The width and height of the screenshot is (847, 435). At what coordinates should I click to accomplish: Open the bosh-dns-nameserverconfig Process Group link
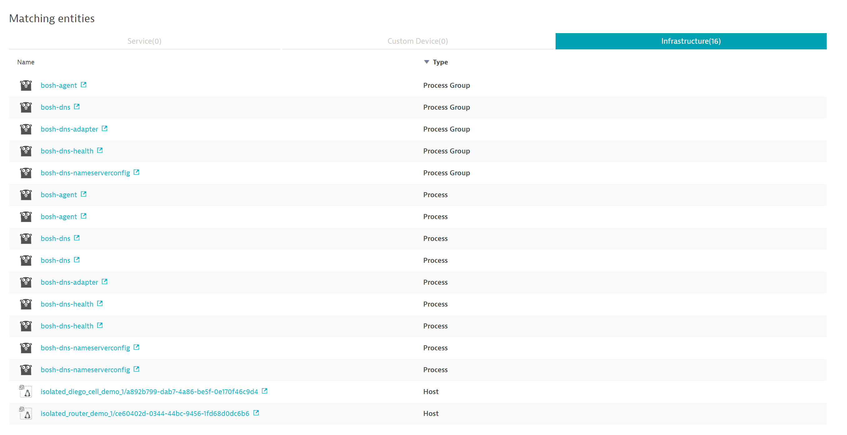click(x=86, y=173)
